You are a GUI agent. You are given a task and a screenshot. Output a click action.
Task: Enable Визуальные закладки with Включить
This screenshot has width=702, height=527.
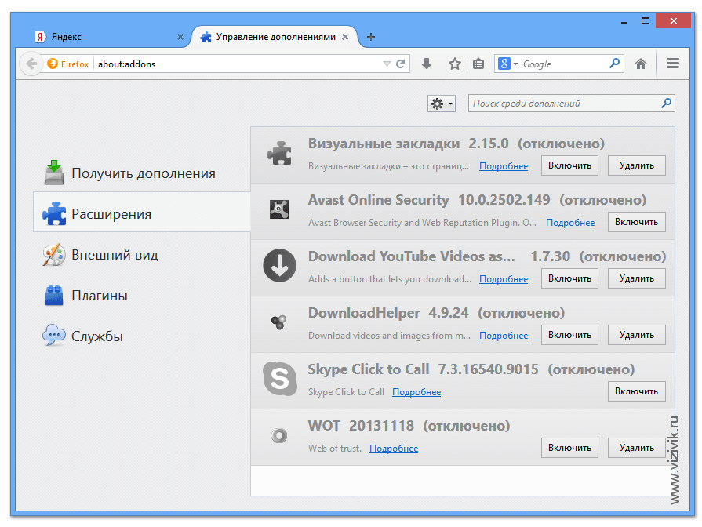[x=569, y=165]
